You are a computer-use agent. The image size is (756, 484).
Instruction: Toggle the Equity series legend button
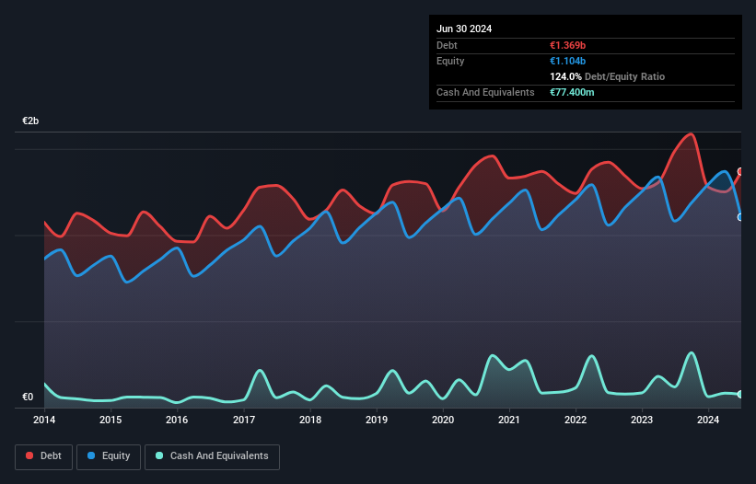(109, 456)
